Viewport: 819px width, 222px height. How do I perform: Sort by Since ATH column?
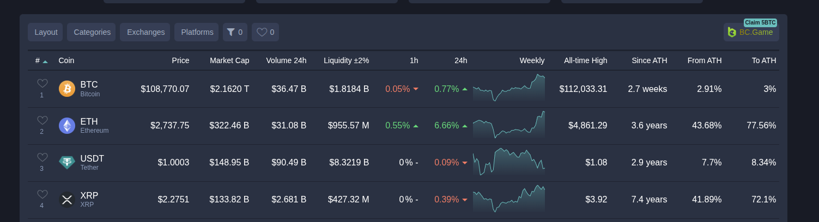649,60
